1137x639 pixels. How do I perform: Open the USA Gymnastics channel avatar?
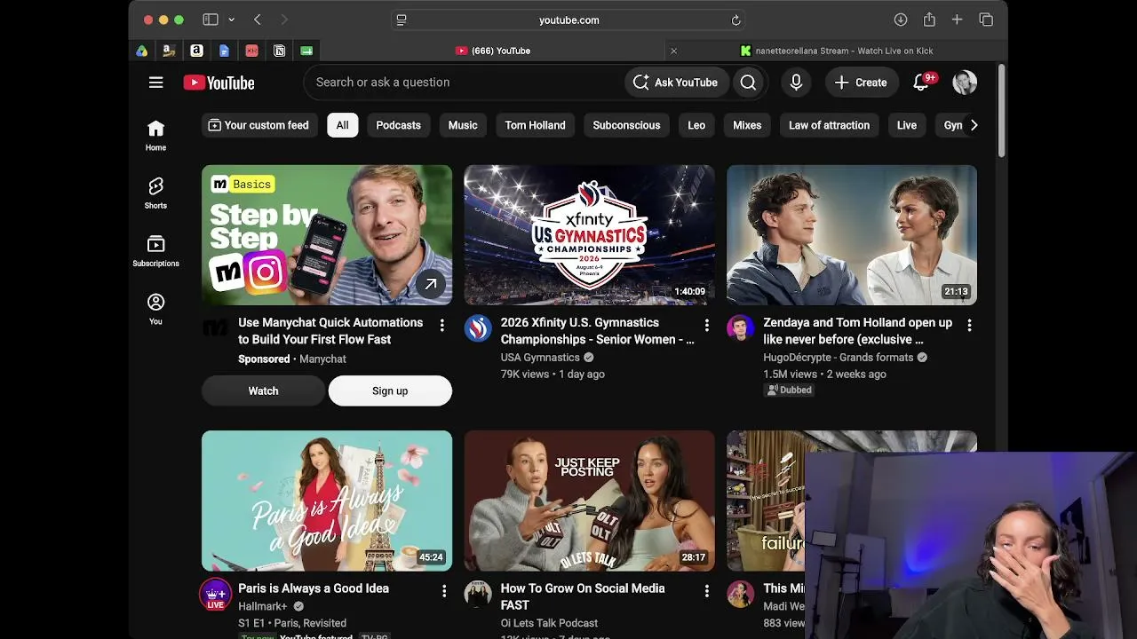coord(478,328)
